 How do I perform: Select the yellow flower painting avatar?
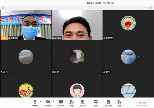(x=26, y=90)
